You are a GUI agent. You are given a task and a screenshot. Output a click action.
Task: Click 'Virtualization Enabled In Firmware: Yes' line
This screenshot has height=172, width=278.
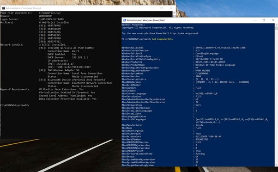click(67, 92)
